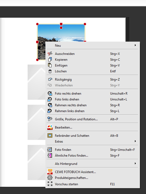Click the F11 shortcut text

(x=112, y=184)
